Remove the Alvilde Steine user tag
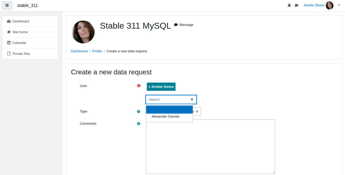Image resolution: width=345 pixels, height=175 pixels. click(161, 87)
